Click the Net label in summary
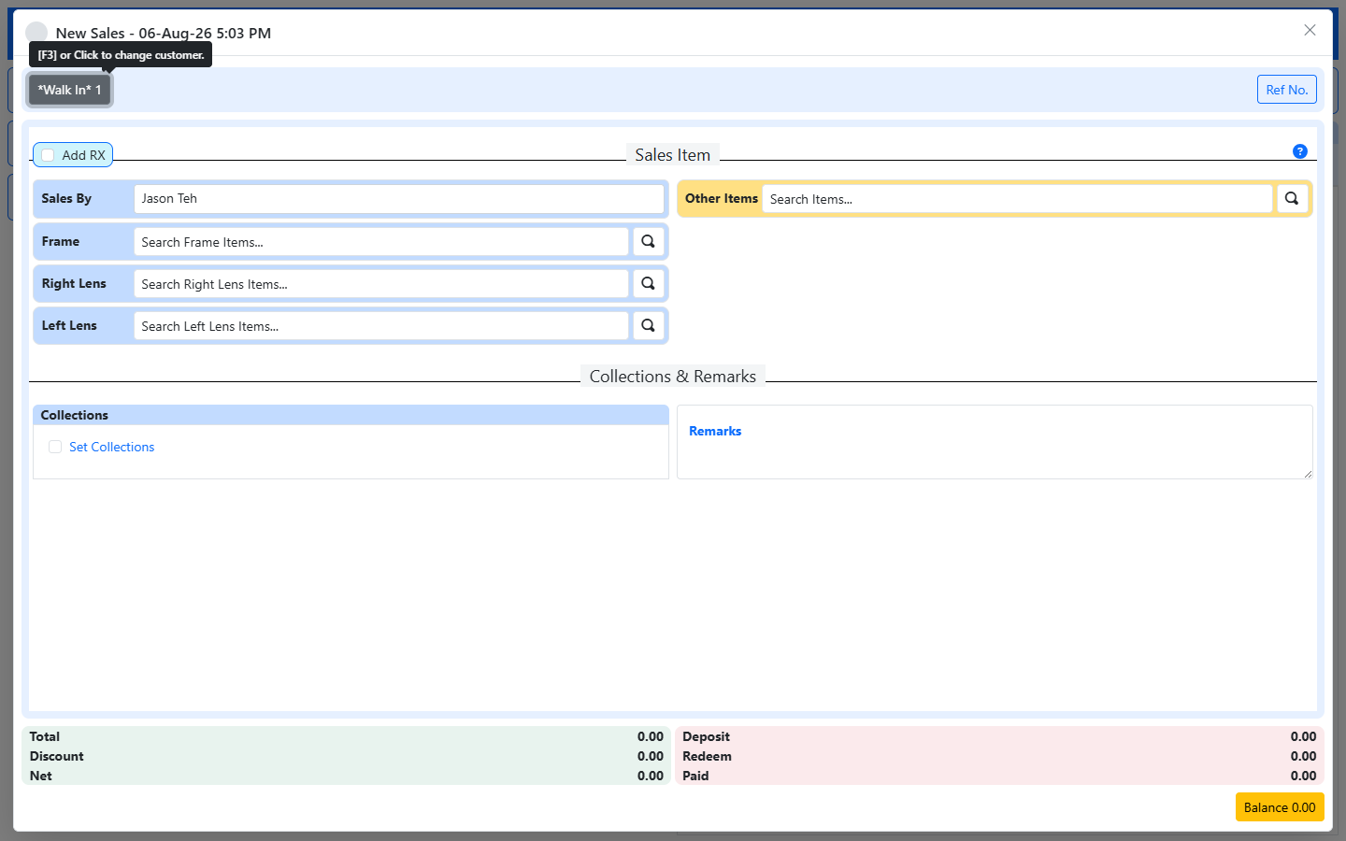The height and width of the screenshot is (841, 1346). 41,776
